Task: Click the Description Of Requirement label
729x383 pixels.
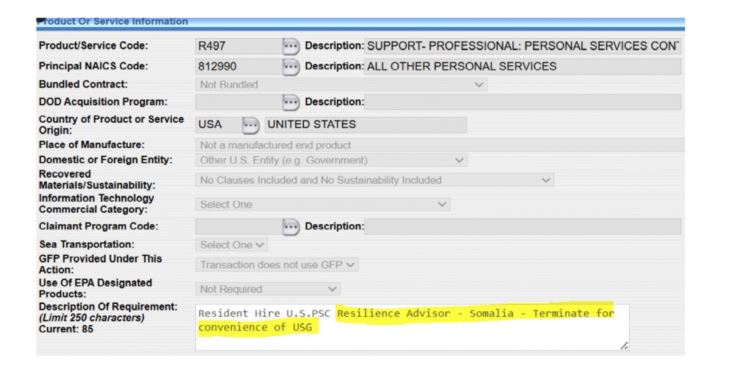Action: click(108, 307)
